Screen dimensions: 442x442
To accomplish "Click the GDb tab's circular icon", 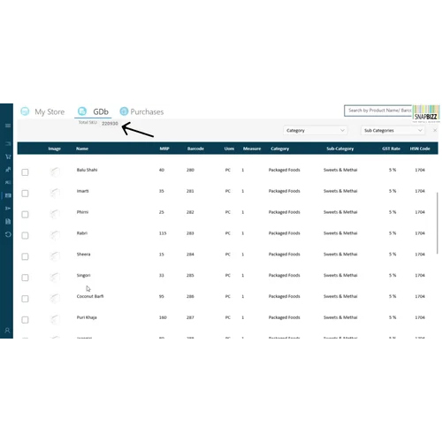I will point(82,111).
